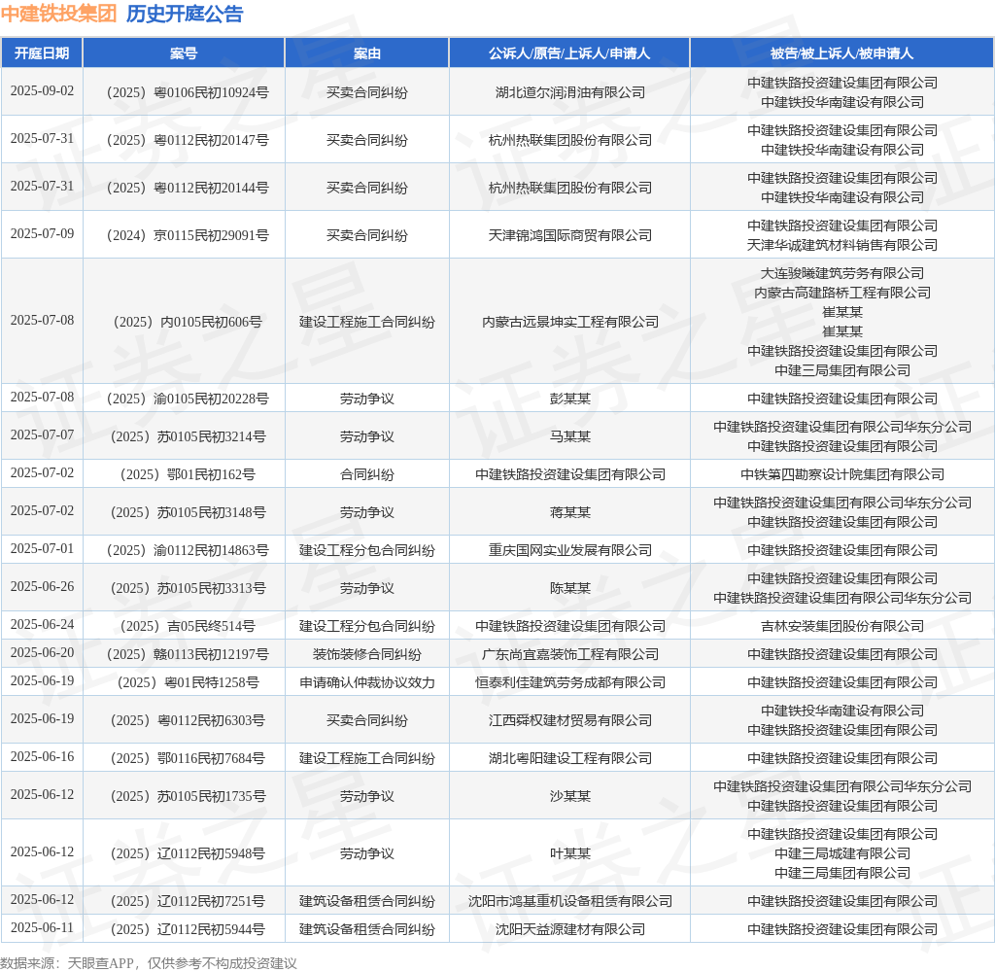Screen dimensions: 995x972
Task: Open defendant 中铁第四勘察设计院集团有限公司
Action: point(841,474)
